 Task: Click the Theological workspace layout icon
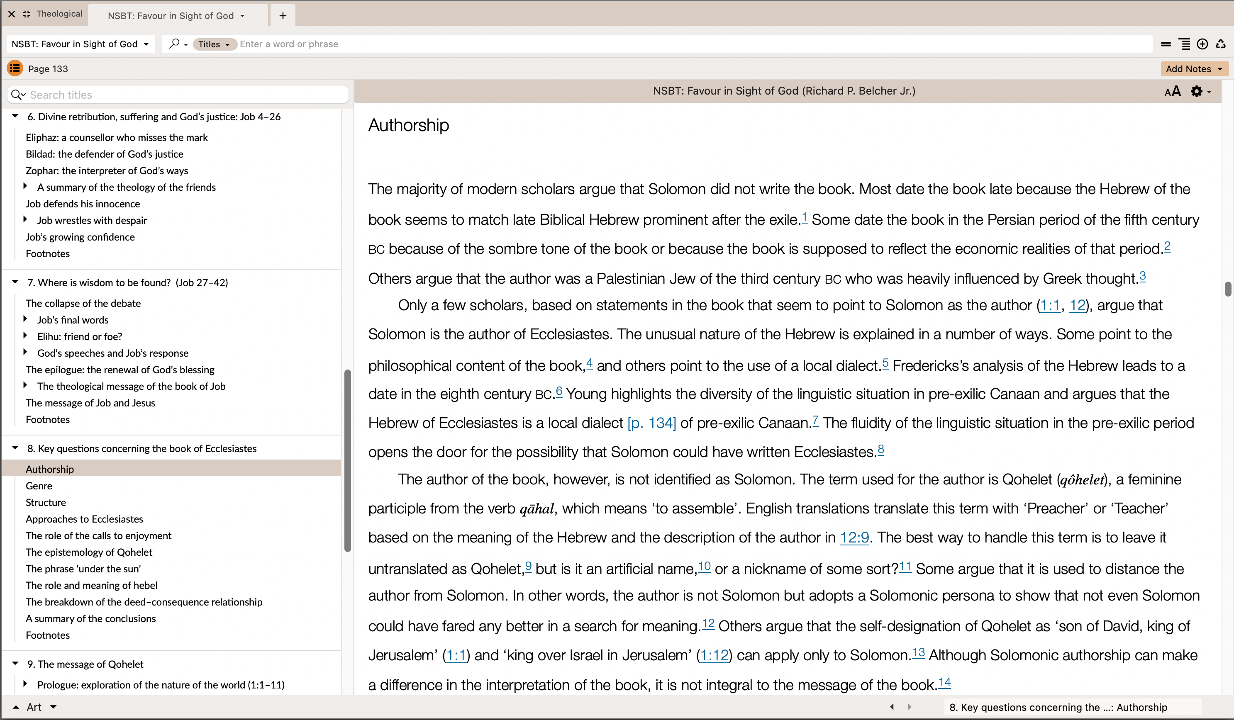click(x=27, y=14)
